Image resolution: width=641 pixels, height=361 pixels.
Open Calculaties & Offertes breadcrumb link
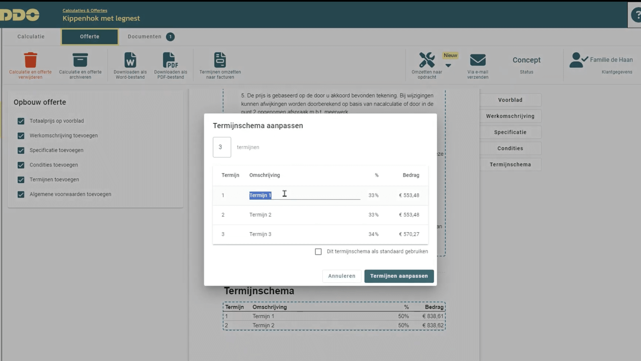click(85, 10)
